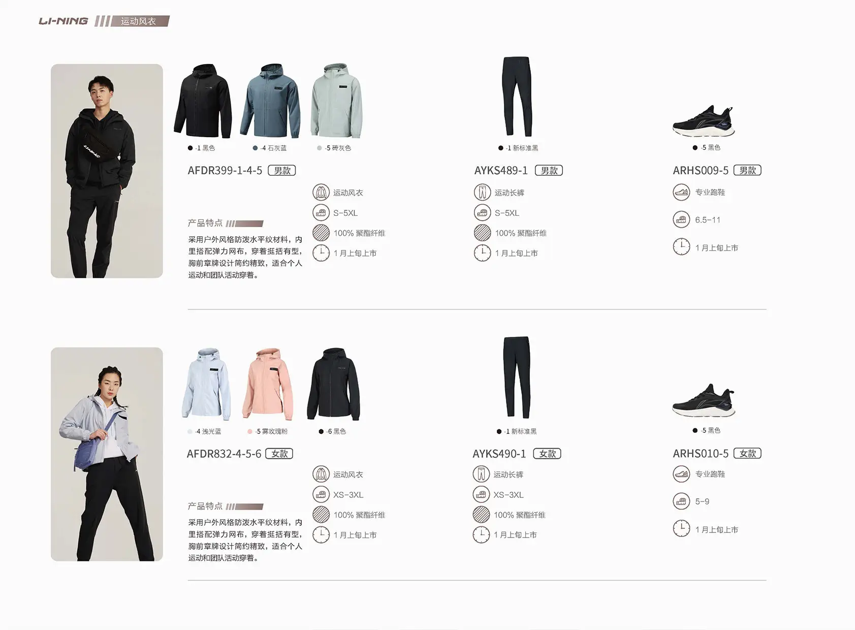Click the clock icon beside men's jacket release date
The image size is (855, 630).
[321, 253]
